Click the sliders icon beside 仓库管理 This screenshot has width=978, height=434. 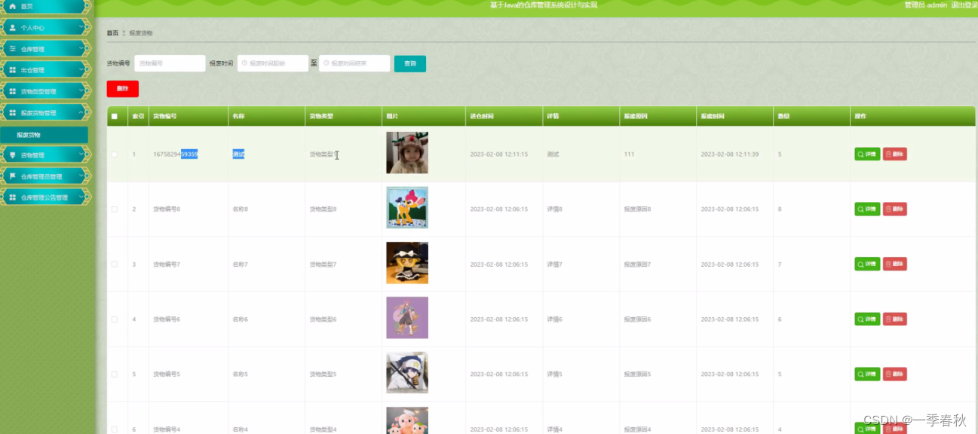point(12,49)
